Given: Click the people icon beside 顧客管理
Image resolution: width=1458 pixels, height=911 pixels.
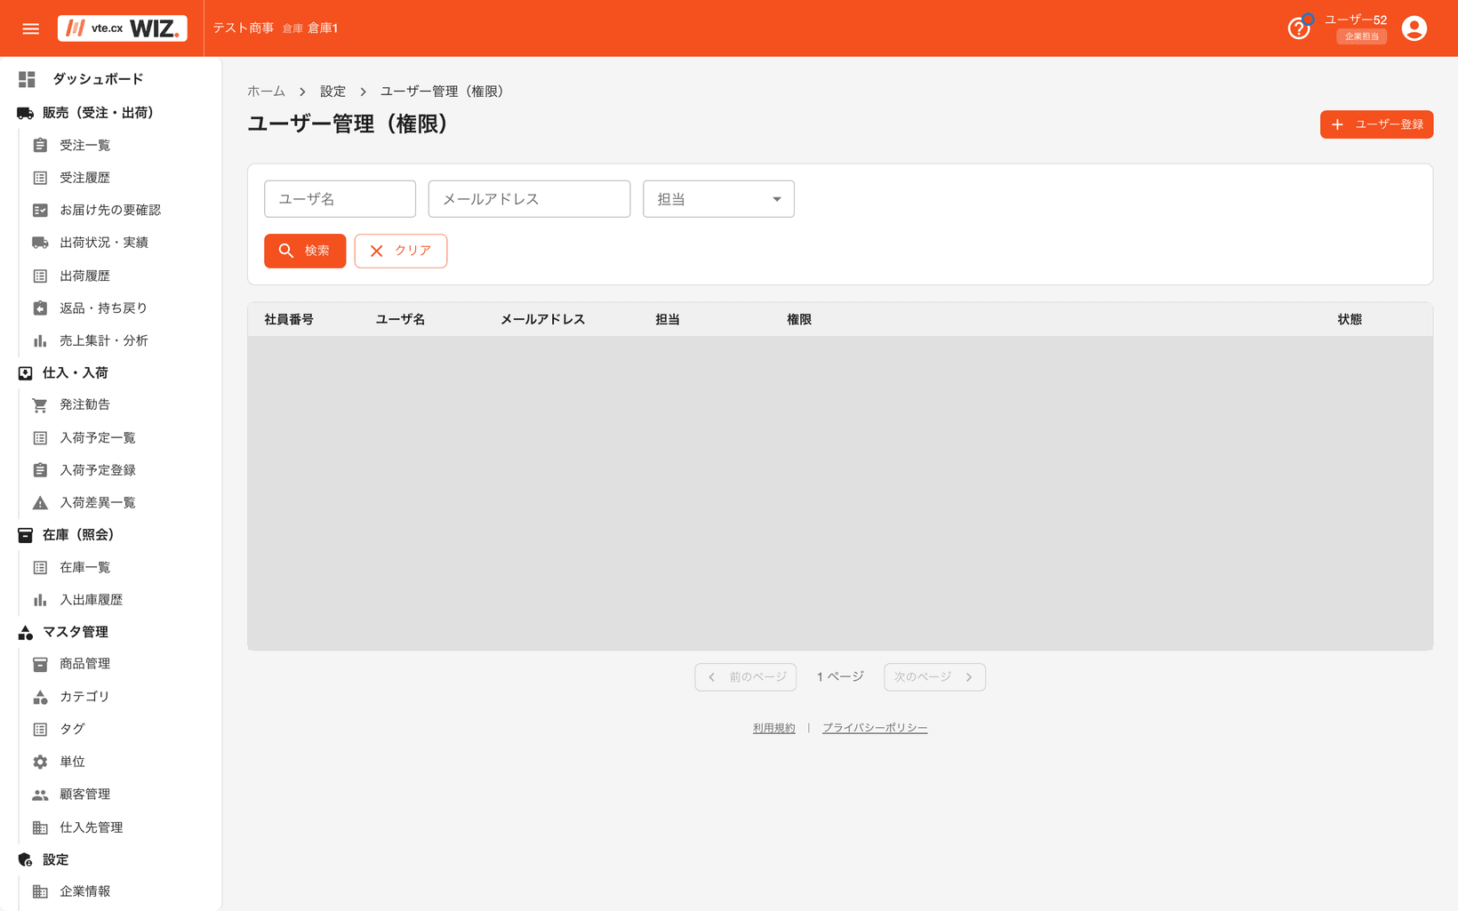Looking at the screenshot, I should (x=40, y=795).
